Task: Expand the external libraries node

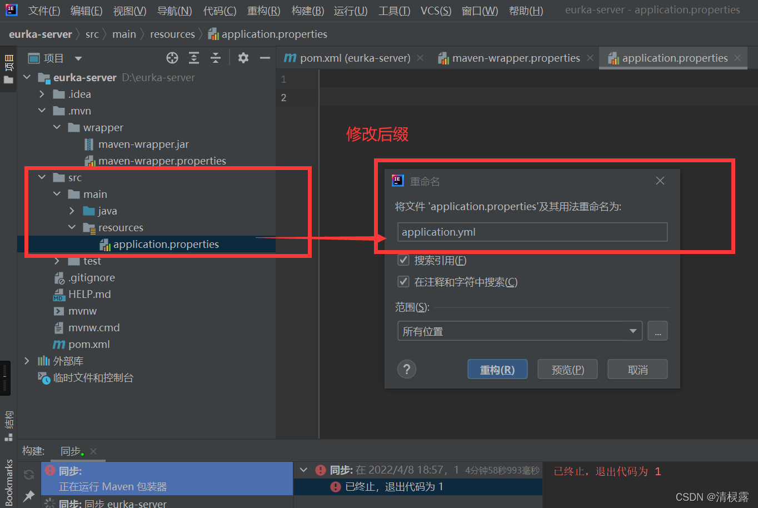Action: (27, 361)
